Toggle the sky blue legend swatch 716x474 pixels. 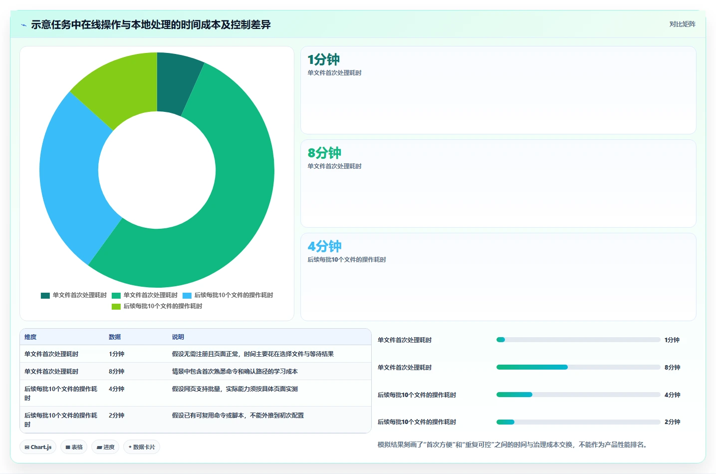pyautogui.click(x=187, y=295)
